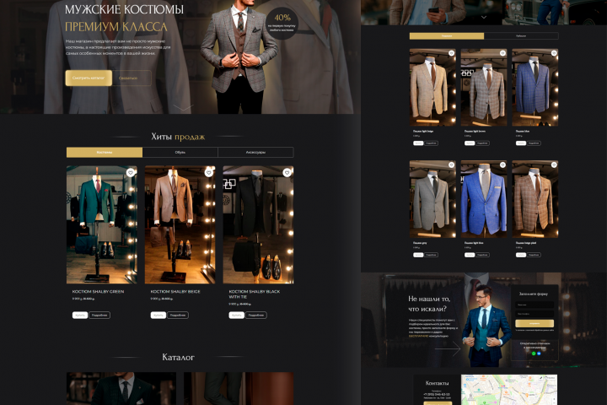607x405 pixels.
Task: Open details for Shalby Beige suit
Action: click(x=178, y=315)
